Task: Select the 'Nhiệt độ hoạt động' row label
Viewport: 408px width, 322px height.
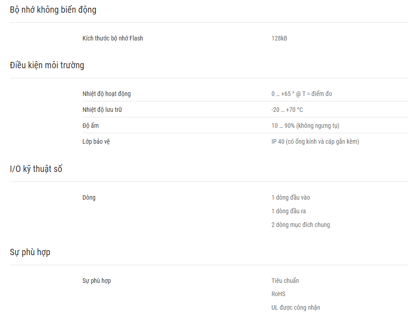Action: point(107,94)
